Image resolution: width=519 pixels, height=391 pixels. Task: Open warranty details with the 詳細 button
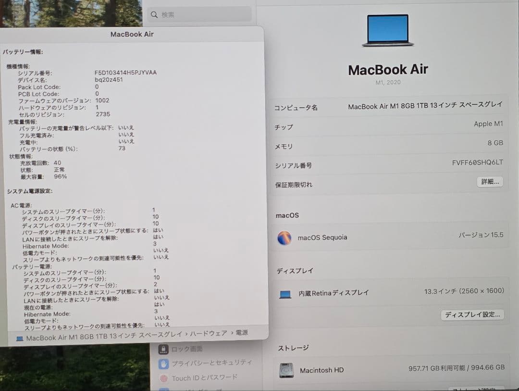click(490, 182)
